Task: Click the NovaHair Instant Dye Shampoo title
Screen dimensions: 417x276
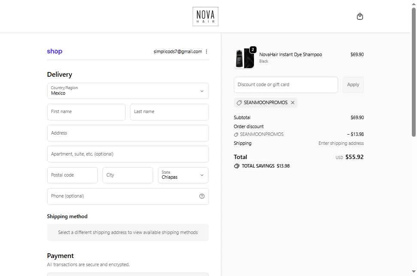Action: (290, 54)
